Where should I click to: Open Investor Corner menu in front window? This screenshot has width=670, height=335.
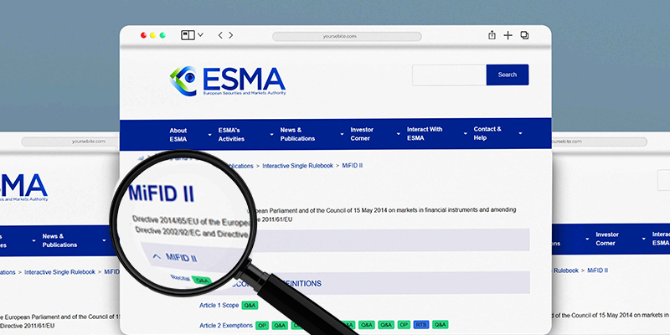coord(362,134)
